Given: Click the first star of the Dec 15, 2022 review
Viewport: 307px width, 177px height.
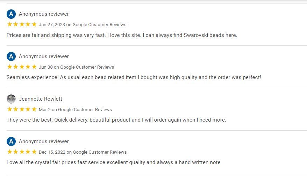Looking at the screenshot, I should coord(9,152).
